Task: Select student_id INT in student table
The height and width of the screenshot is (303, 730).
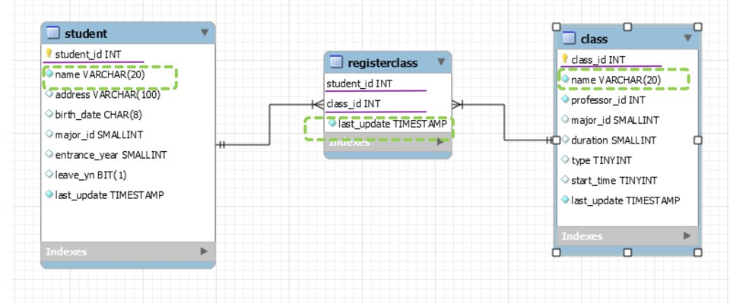Action: click(88, 55)
